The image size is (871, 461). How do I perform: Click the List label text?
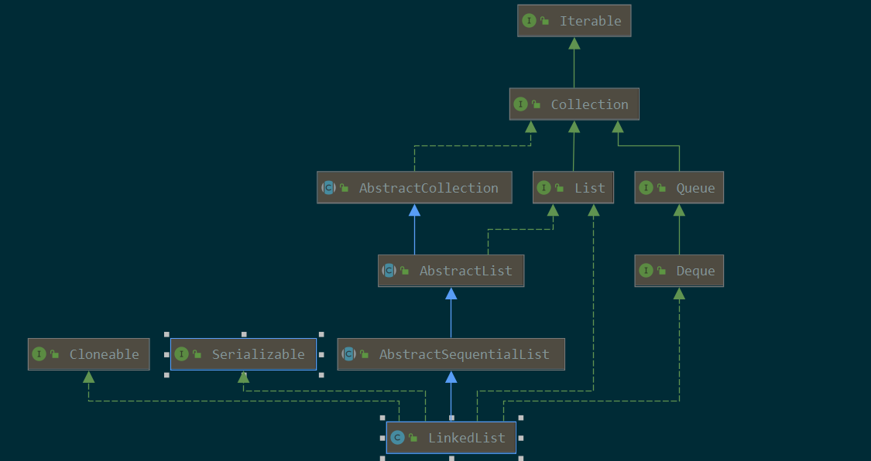(590, 188)
